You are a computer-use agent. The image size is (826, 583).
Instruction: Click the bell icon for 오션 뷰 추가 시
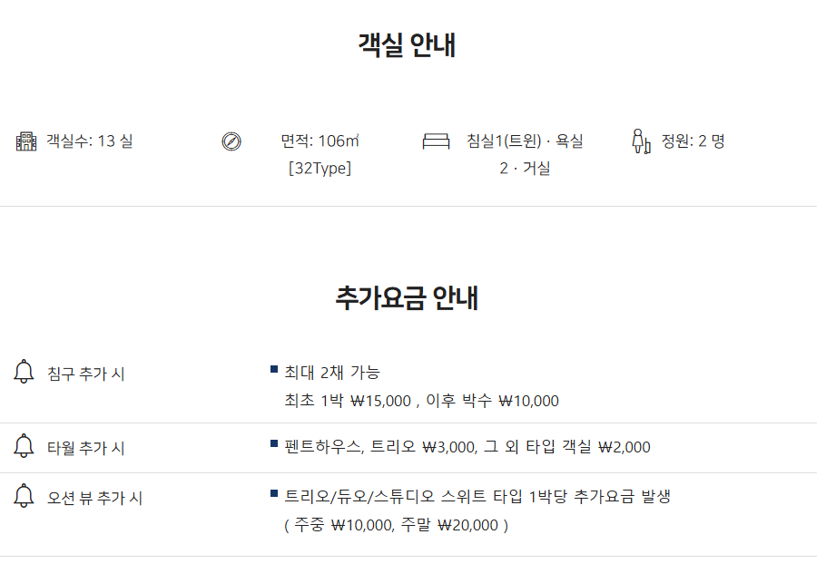pyautogui.click(x=25, y=497)
